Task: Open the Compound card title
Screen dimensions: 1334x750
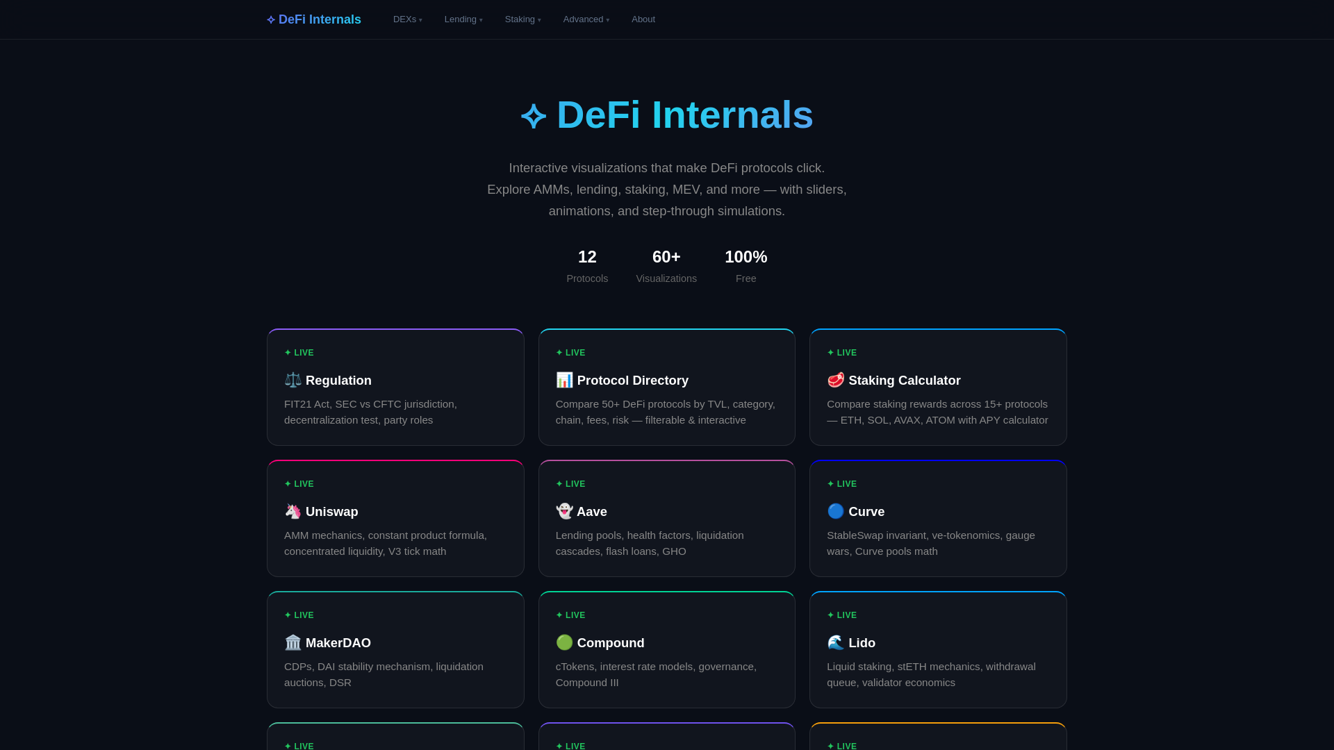Action: pos(611,643)
